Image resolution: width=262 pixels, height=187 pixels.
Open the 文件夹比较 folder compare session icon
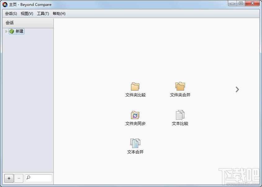point(135,87)
